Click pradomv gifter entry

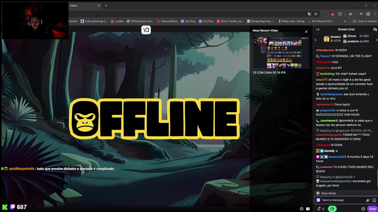point(356,42)
